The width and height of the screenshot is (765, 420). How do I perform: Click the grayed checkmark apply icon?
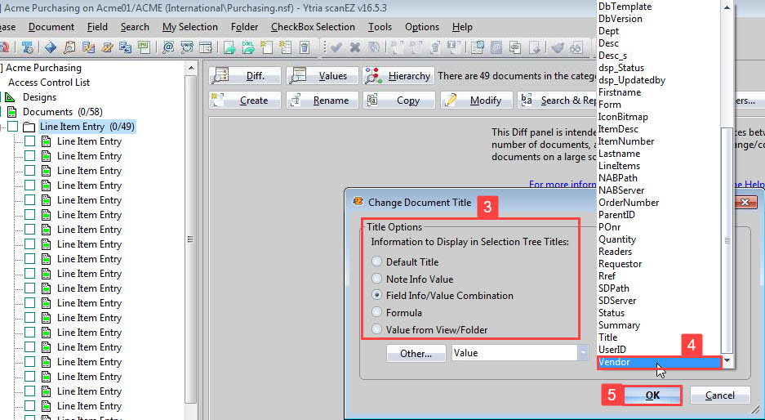(336, 47)
